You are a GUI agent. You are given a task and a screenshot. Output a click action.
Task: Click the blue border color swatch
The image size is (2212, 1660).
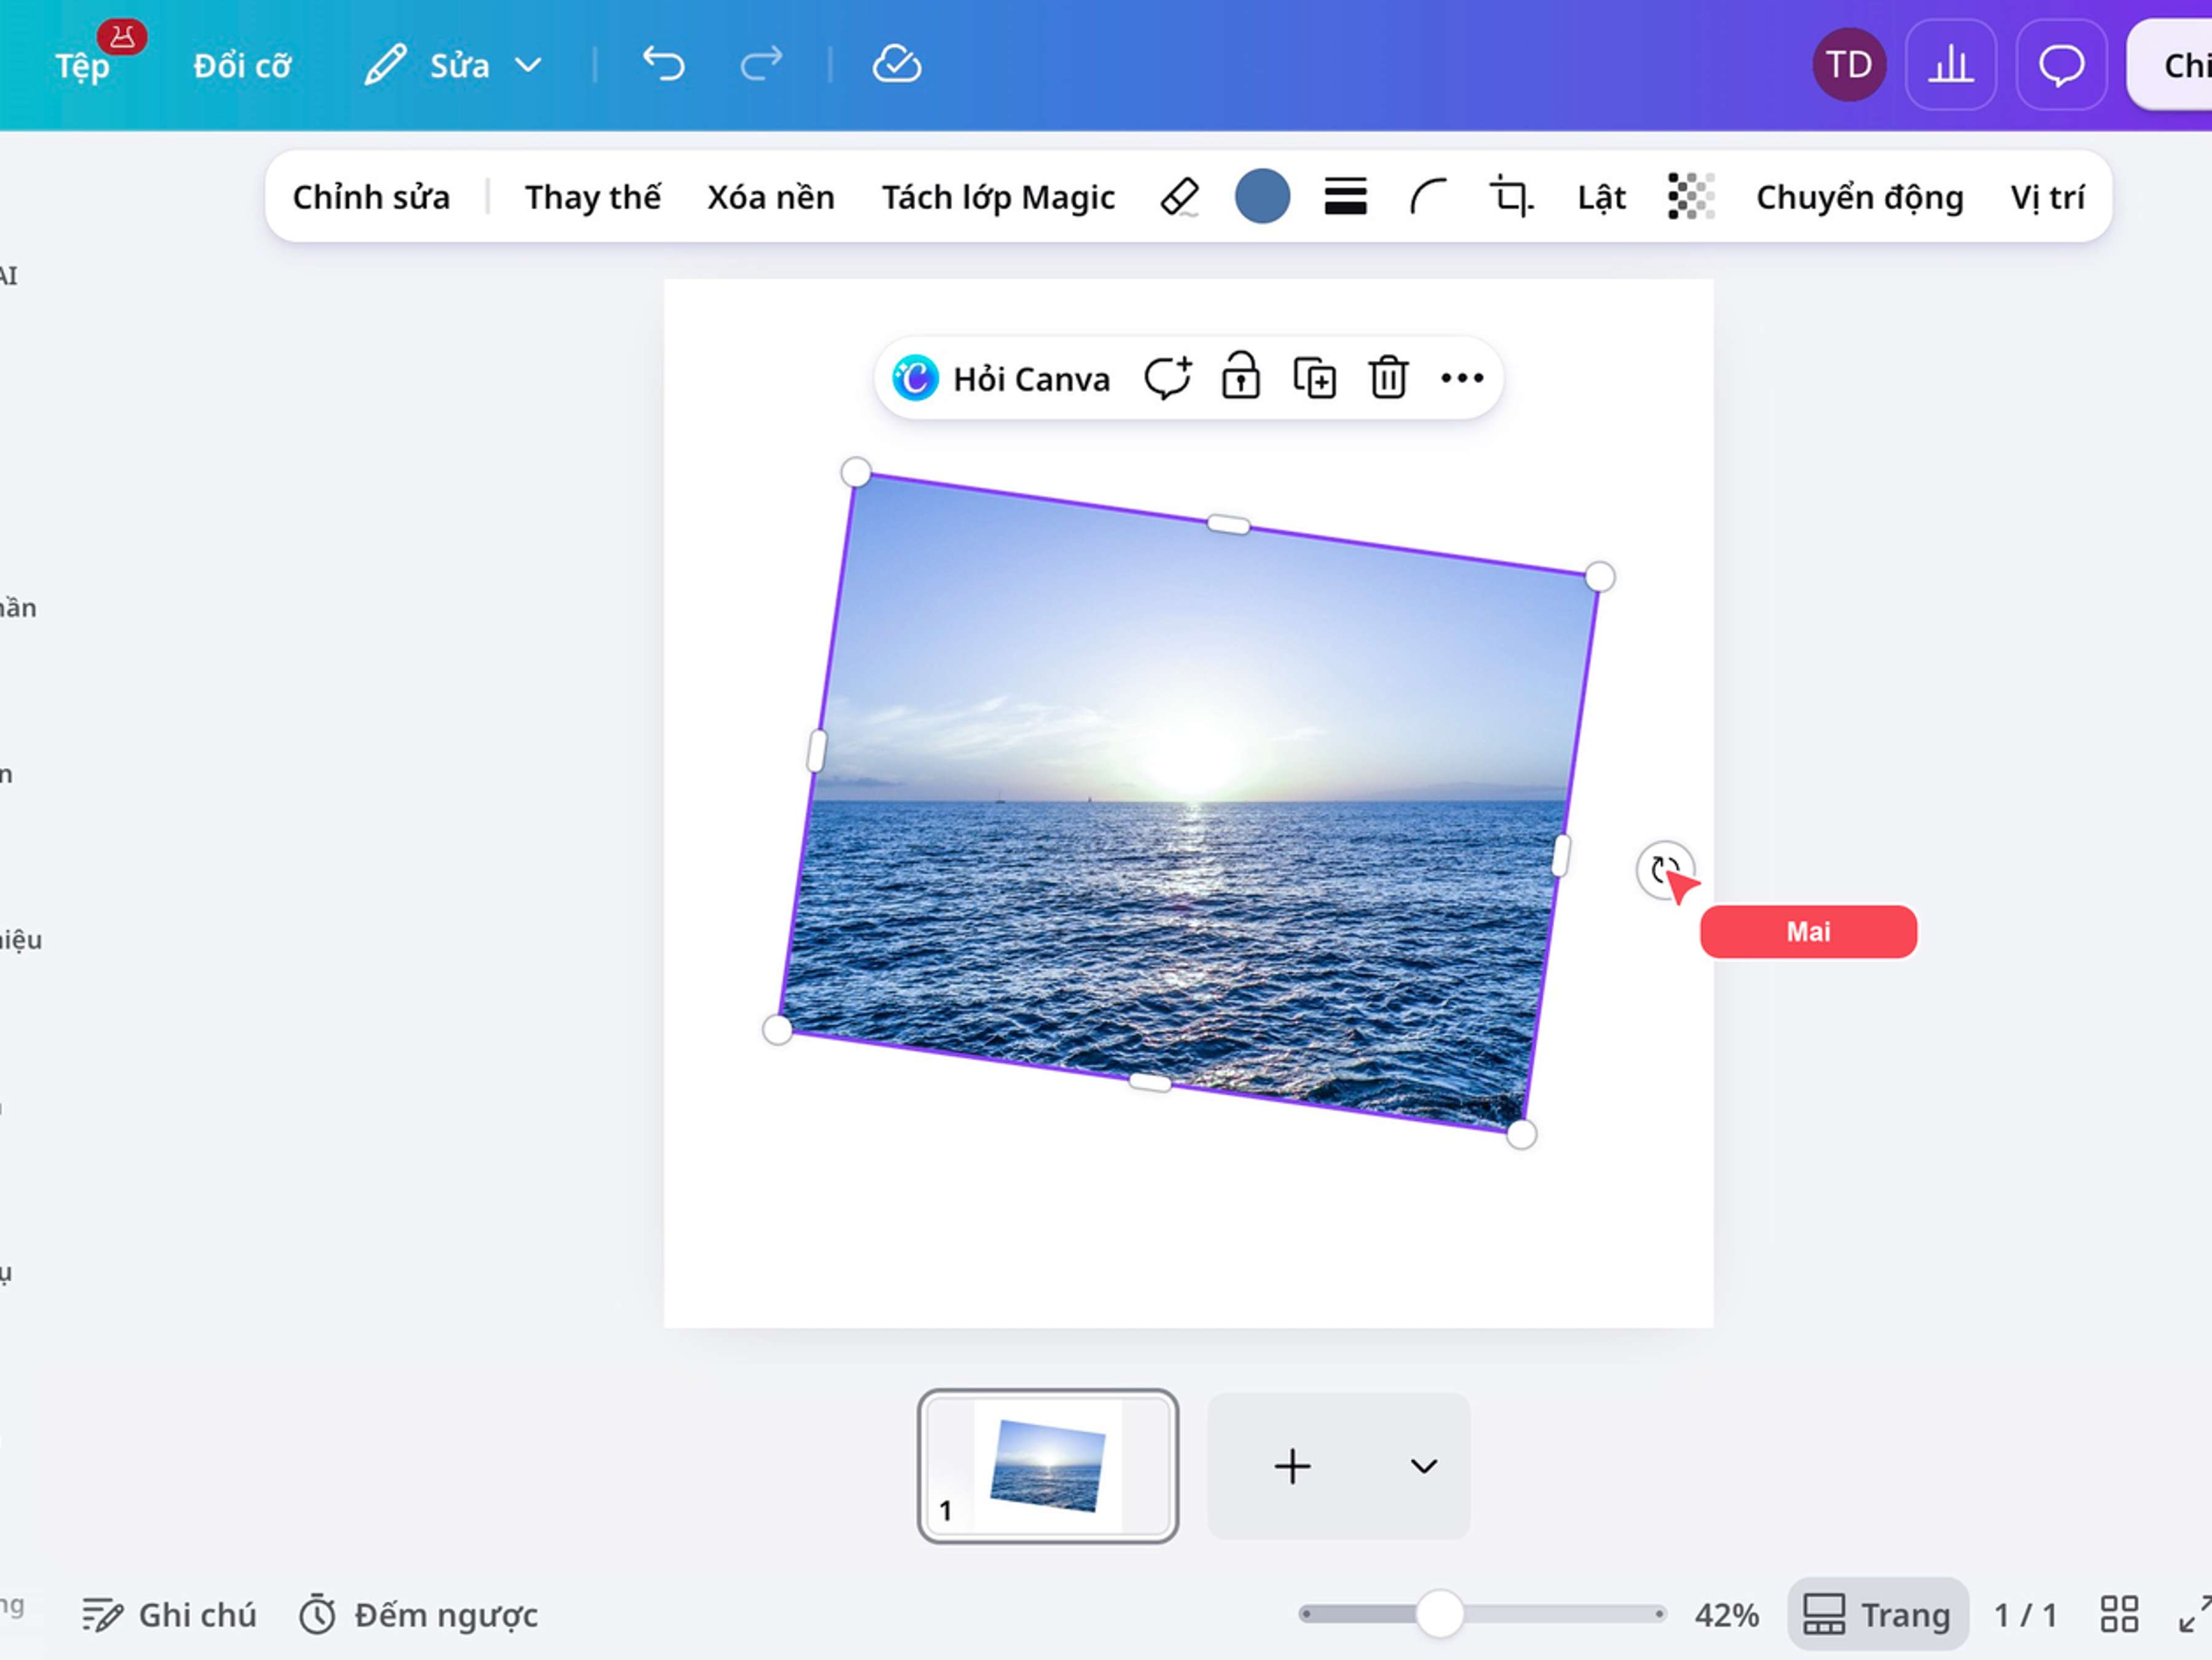point(1262,196)
